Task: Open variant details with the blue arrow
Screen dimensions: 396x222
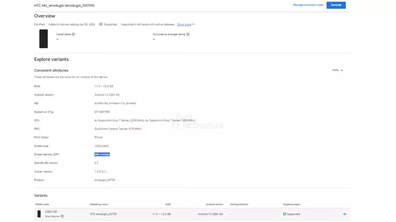Action: click(x=344, y=214)
